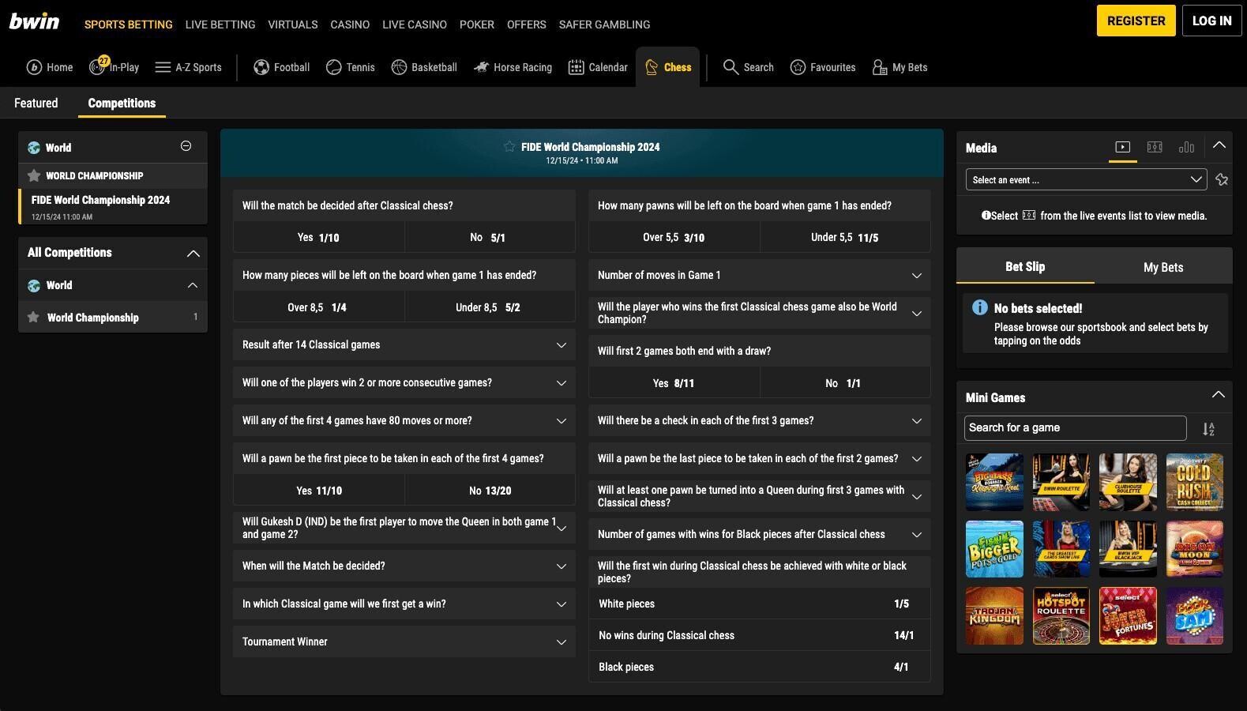Select No 13/20 on pawn first piece taken

click(490, 491)
